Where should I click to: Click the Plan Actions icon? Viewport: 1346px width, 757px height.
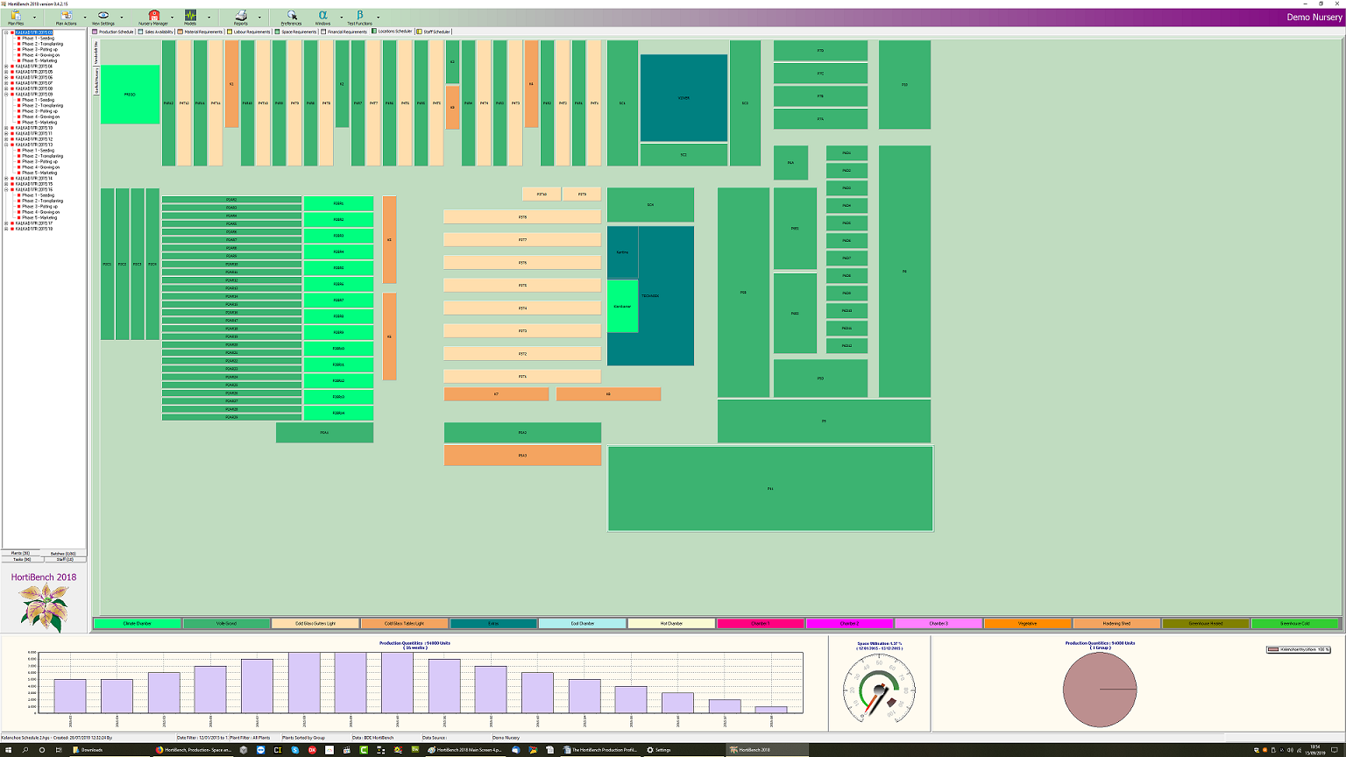66,16
